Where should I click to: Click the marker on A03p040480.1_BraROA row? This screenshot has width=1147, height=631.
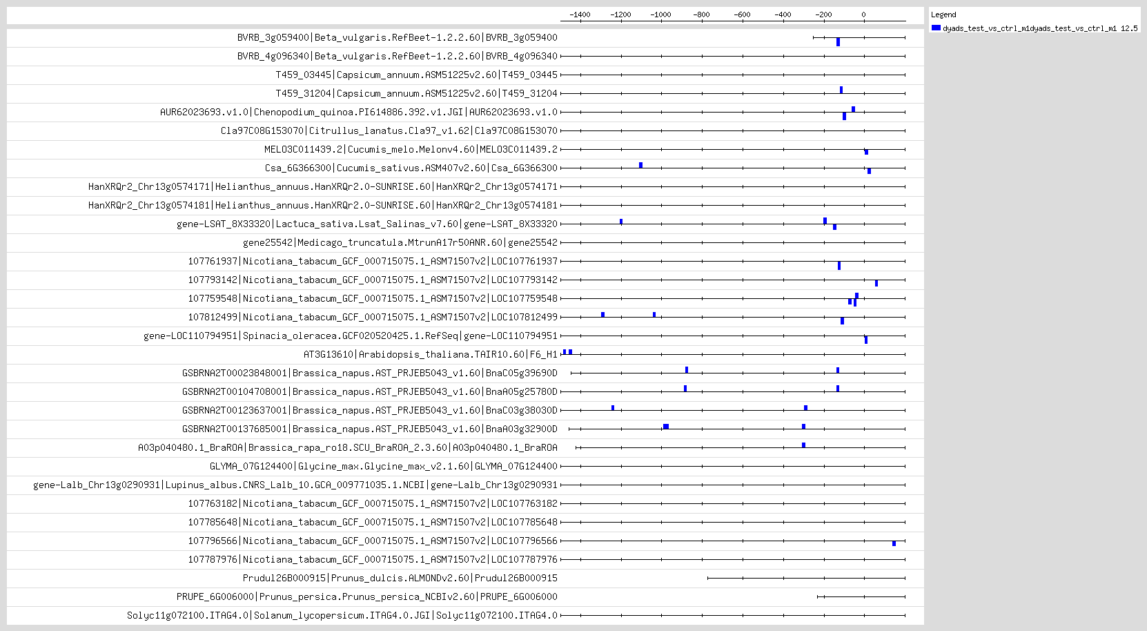pos(803,445)
